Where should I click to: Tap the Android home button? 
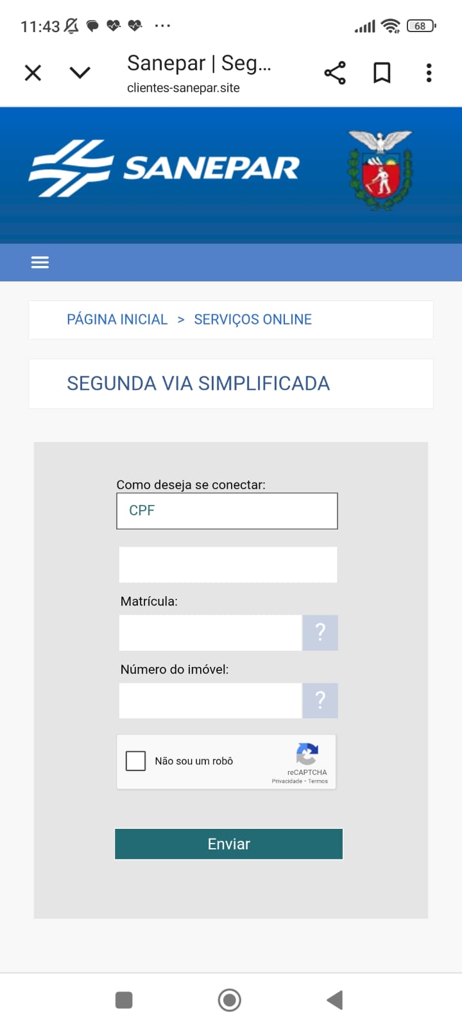(229, 1000)
